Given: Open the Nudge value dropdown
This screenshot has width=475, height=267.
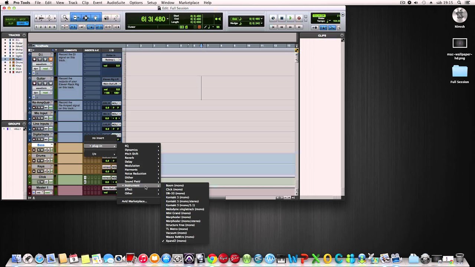Looking at the screenshot, I should coord(262,23).
